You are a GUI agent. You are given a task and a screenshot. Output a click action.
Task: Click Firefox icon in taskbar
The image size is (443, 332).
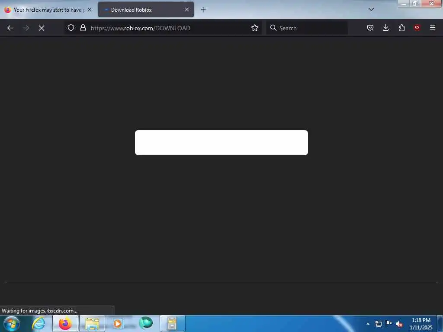pos(65,324)
